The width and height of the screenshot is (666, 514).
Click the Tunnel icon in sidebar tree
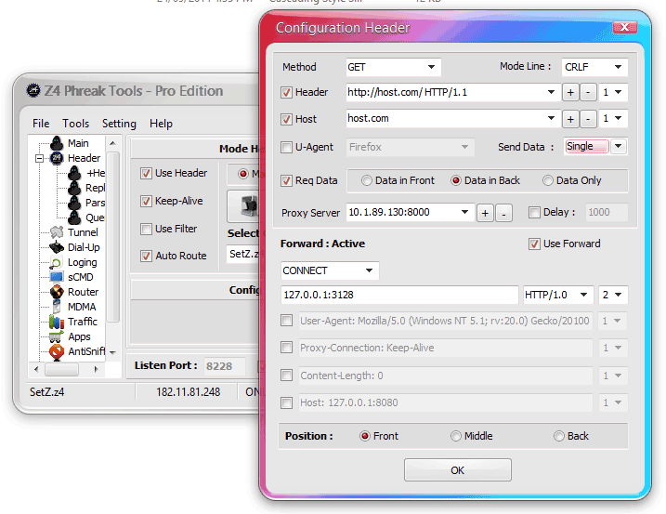pos(57,232)
